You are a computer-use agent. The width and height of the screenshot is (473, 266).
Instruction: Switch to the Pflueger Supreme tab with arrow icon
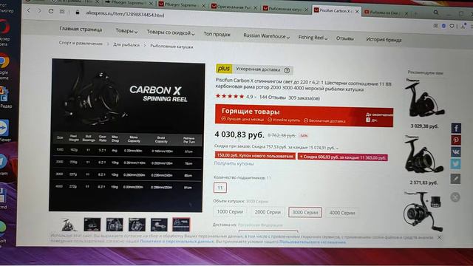tap(127, 3)
